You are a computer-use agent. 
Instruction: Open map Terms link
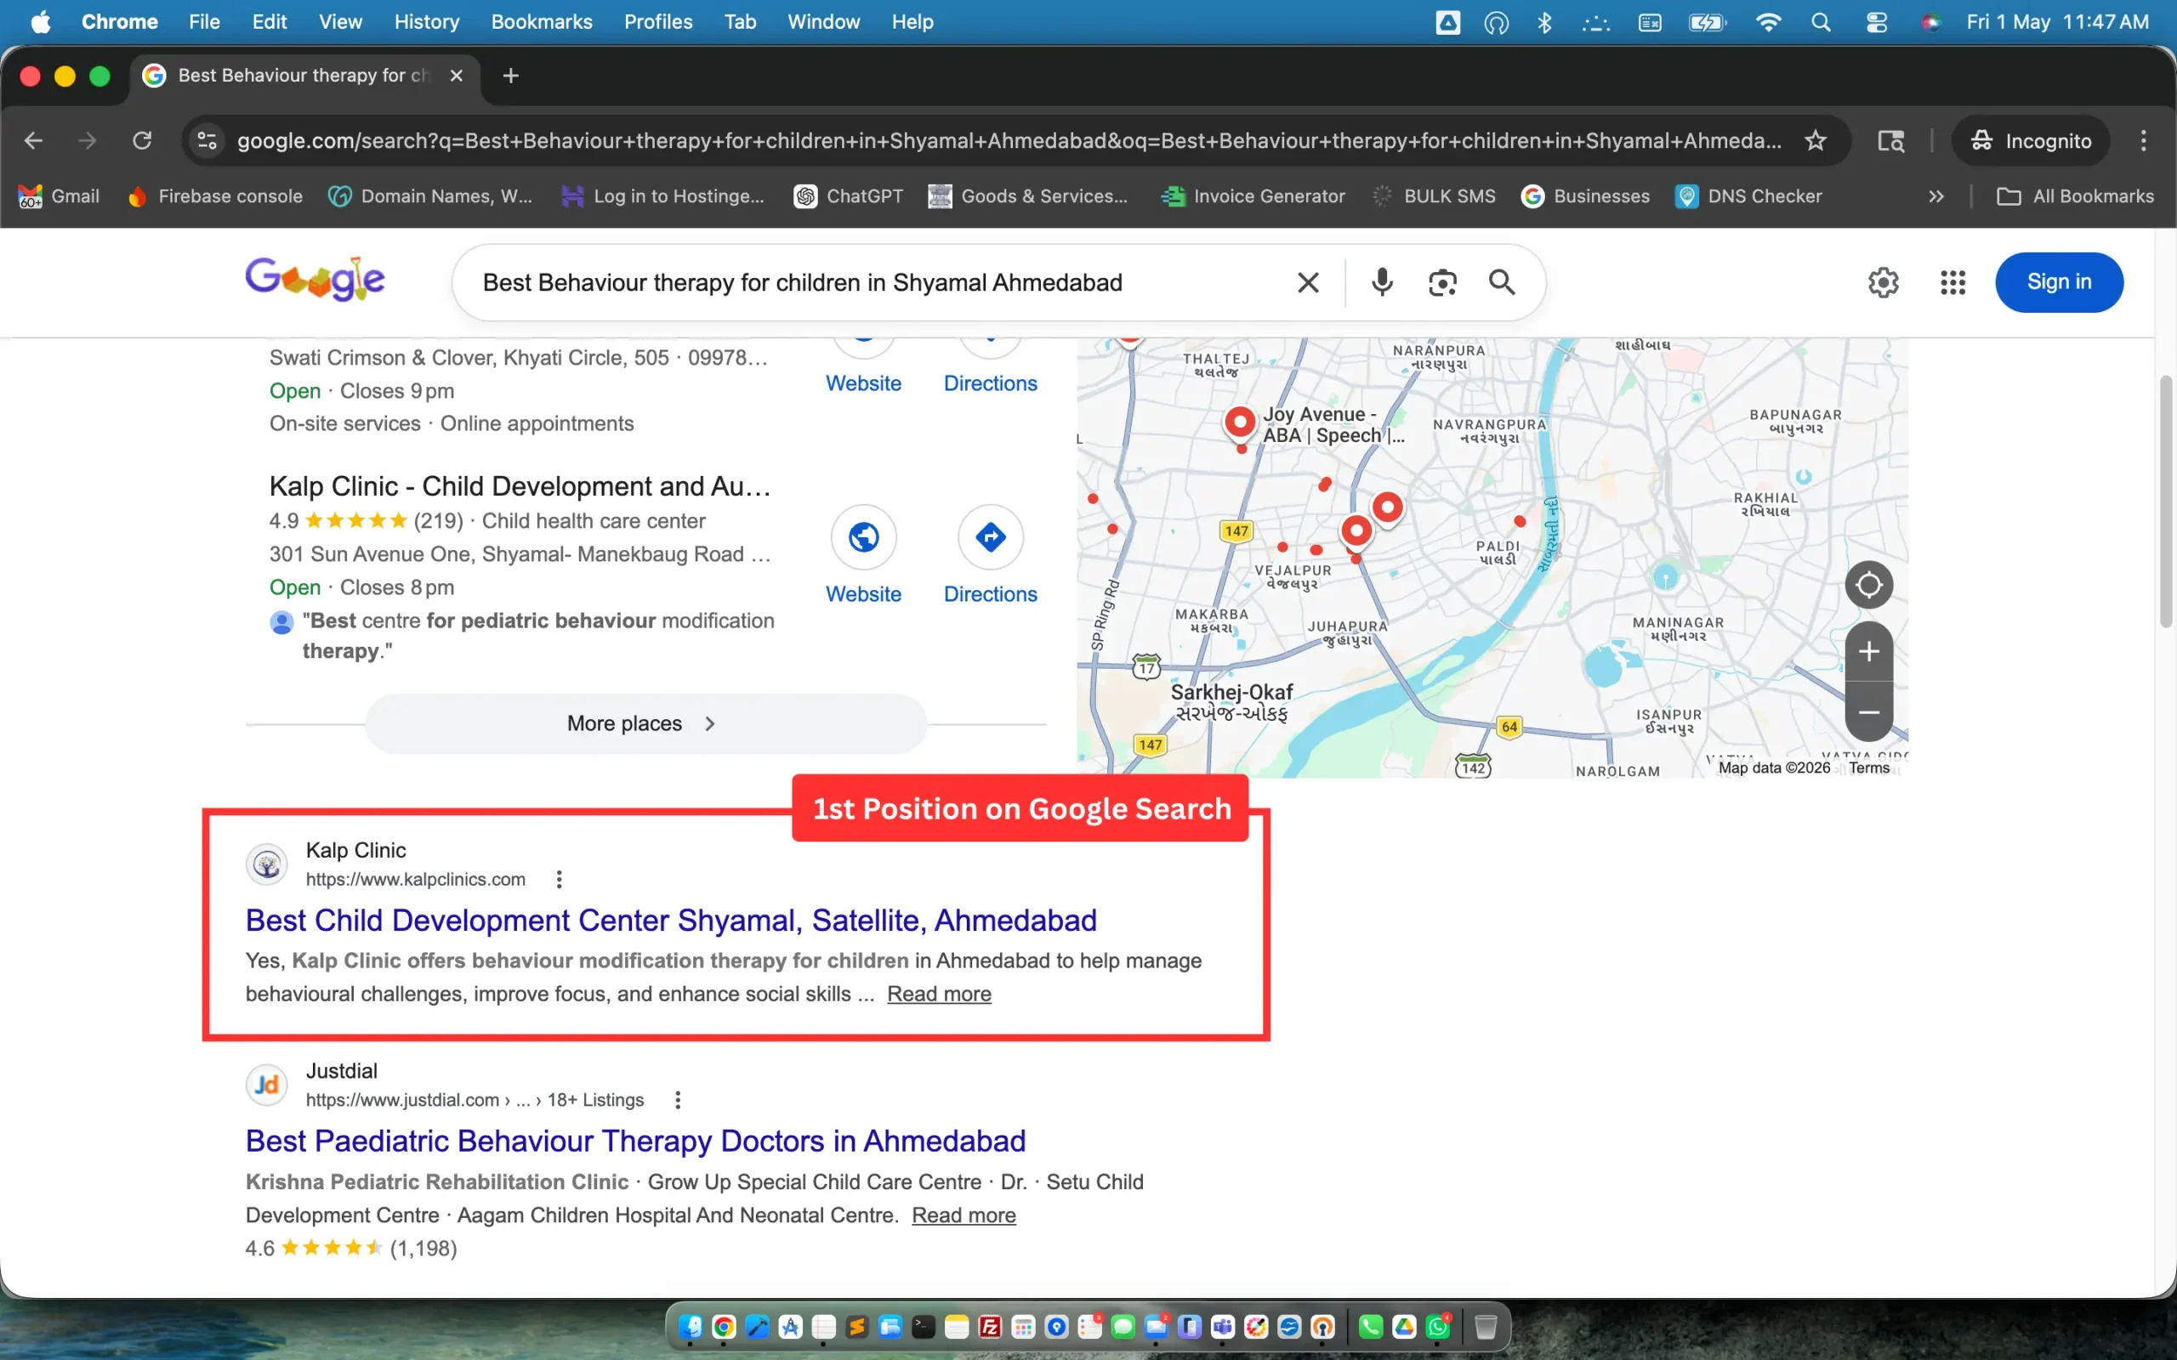pyautogui.click(x=1869, y=768)
